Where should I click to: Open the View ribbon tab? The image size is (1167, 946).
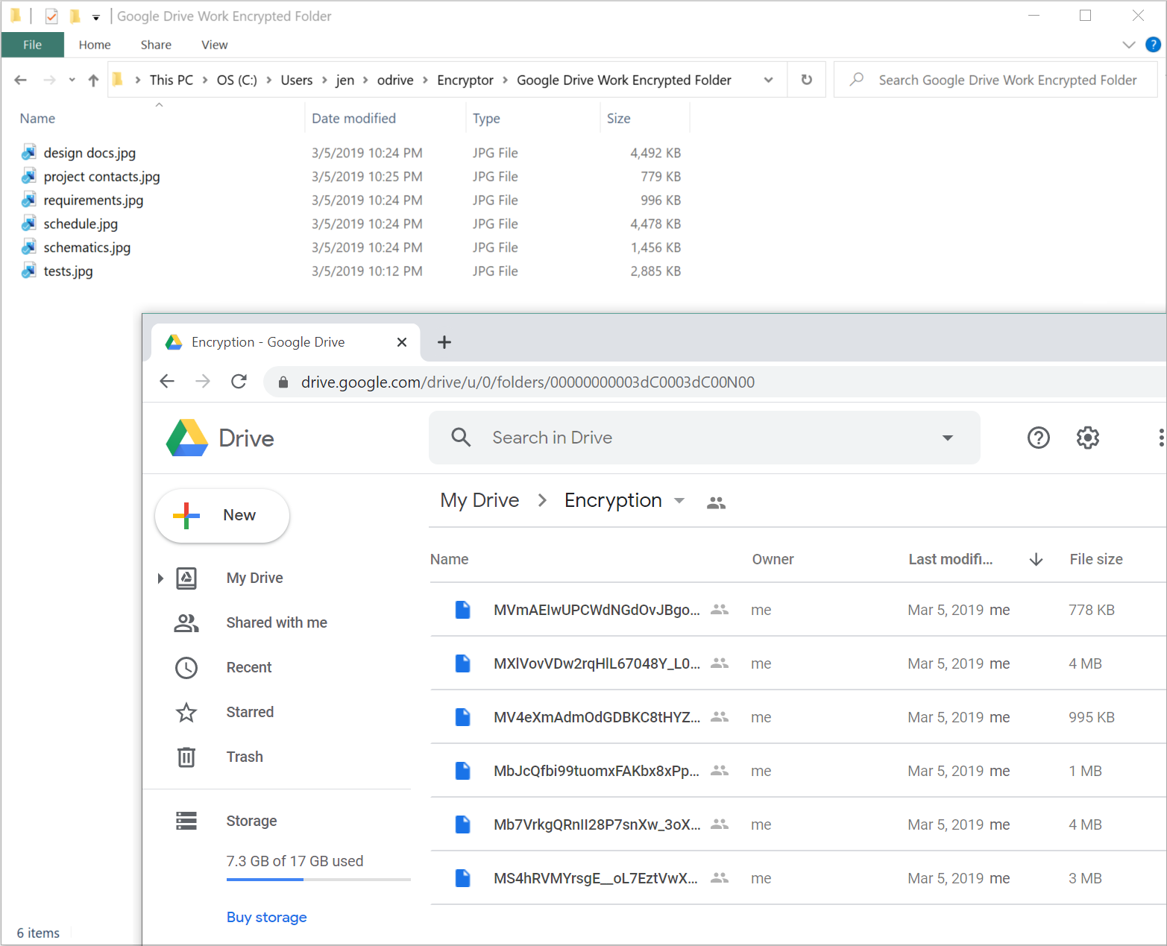[215, 45]
